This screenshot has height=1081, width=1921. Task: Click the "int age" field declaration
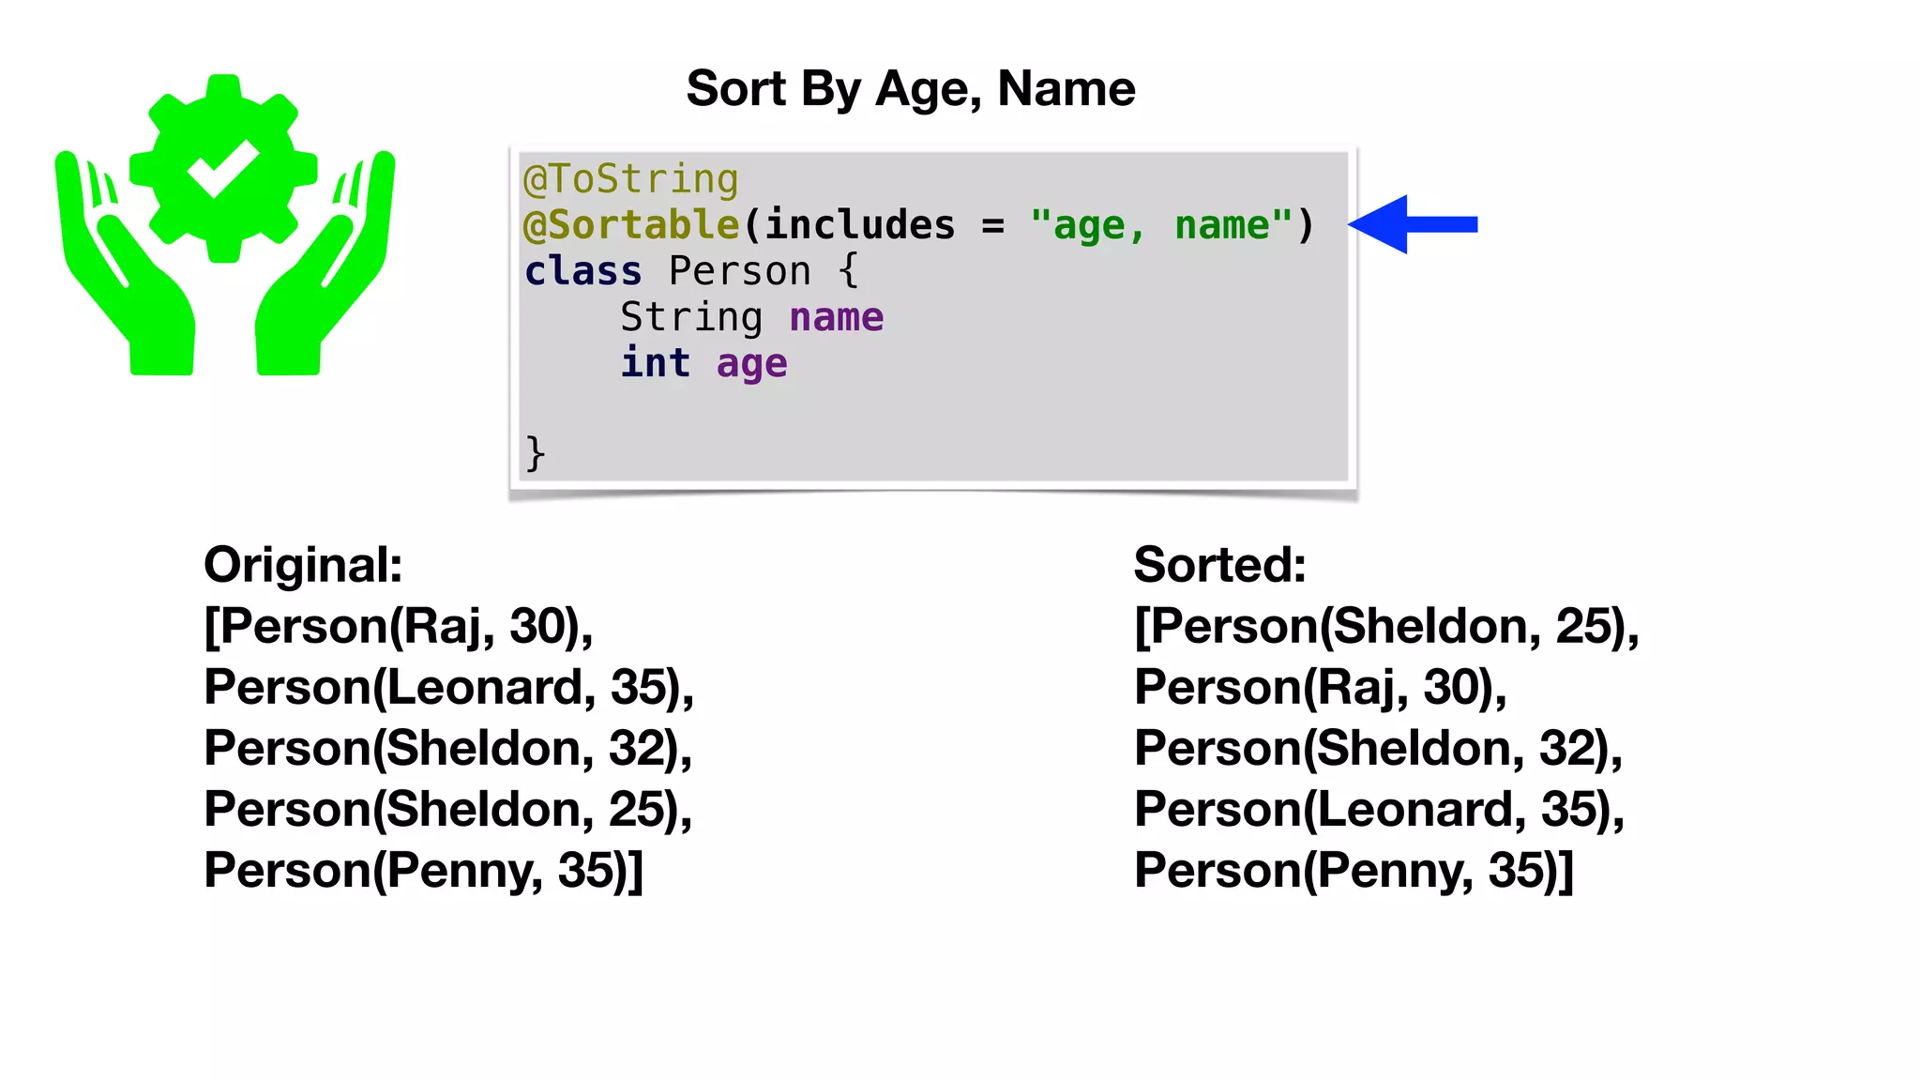click(x=703, y=363)
